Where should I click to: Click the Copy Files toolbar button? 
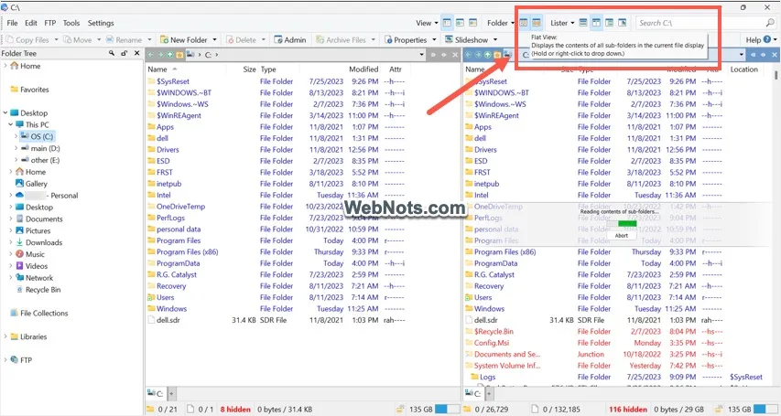click(27, 40)
